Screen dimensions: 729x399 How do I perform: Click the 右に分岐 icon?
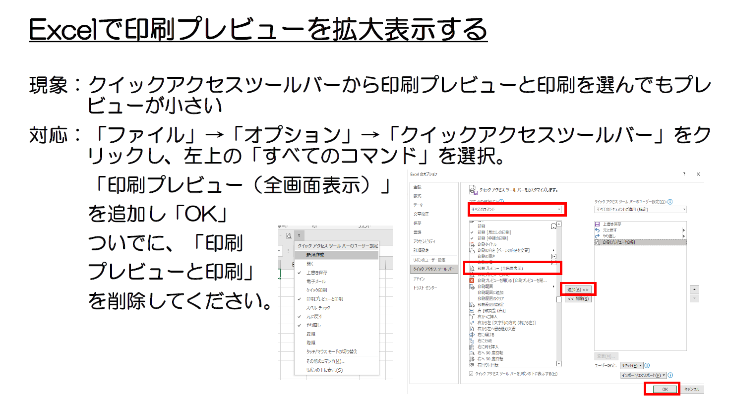(472, 341)
